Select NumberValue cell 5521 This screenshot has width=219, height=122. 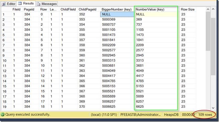coord(156,91)
